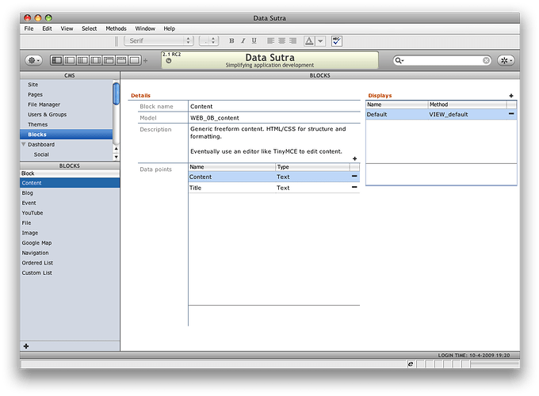Add a new display
This screenshot has width=539, height=396.
point(511,96)
